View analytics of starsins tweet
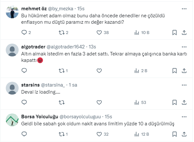The width and height of the screenshot is (194, 142). point(136,103)
